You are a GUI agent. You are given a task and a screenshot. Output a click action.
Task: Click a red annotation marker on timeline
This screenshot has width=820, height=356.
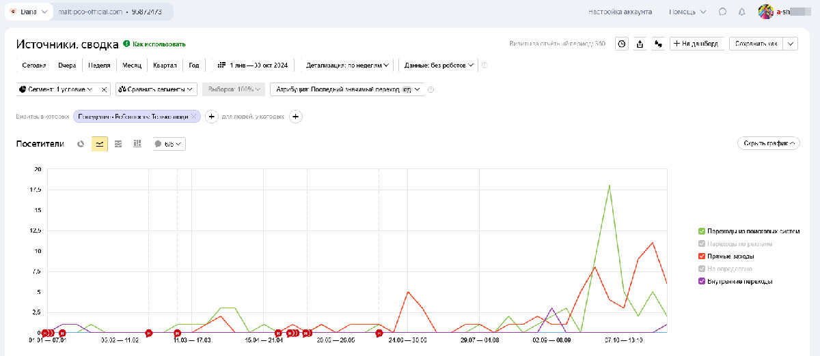point(149,333)
